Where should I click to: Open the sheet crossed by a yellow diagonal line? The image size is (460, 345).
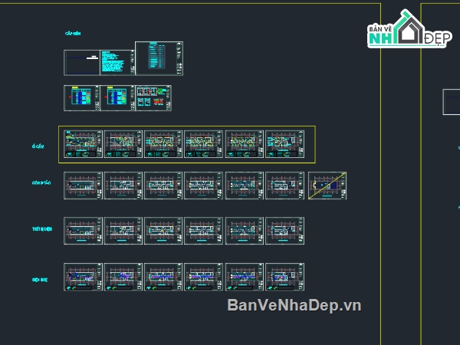click(x=327, y=186)
